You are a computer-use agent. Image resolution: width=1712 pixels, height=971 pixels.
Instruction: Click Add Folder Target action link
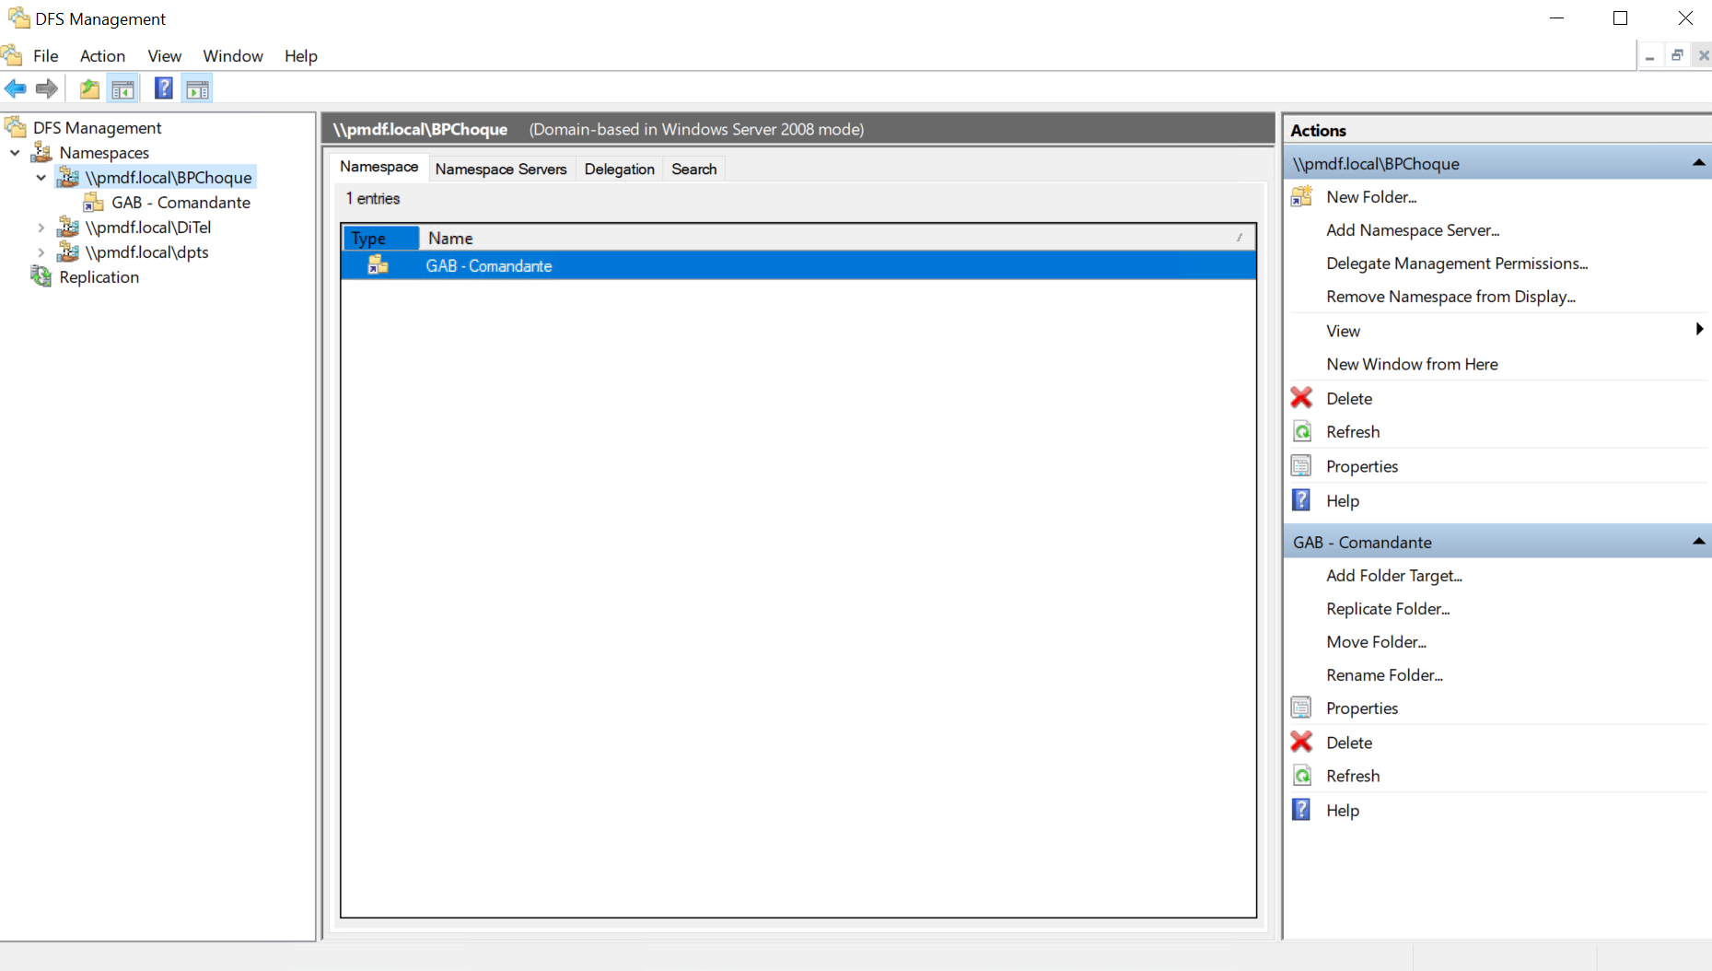click(x=1393, y=576)
